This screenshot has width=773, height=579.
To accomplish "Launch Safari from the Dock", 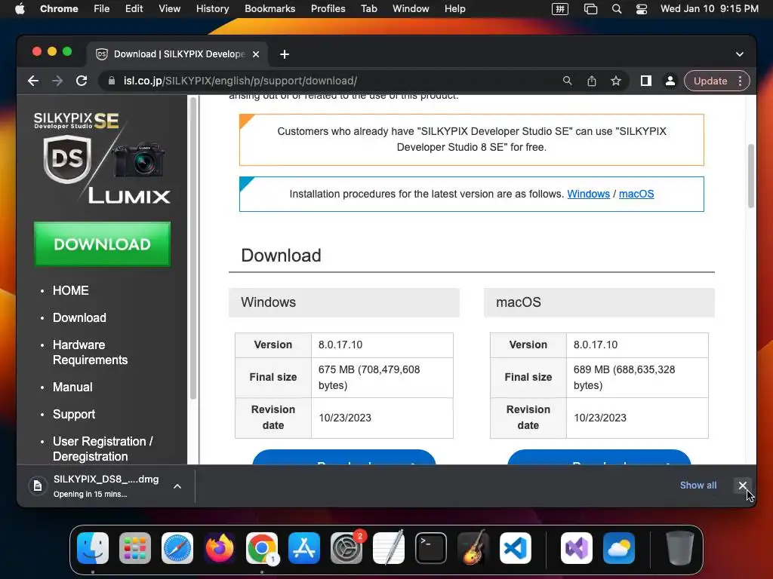I will point(177,548).
